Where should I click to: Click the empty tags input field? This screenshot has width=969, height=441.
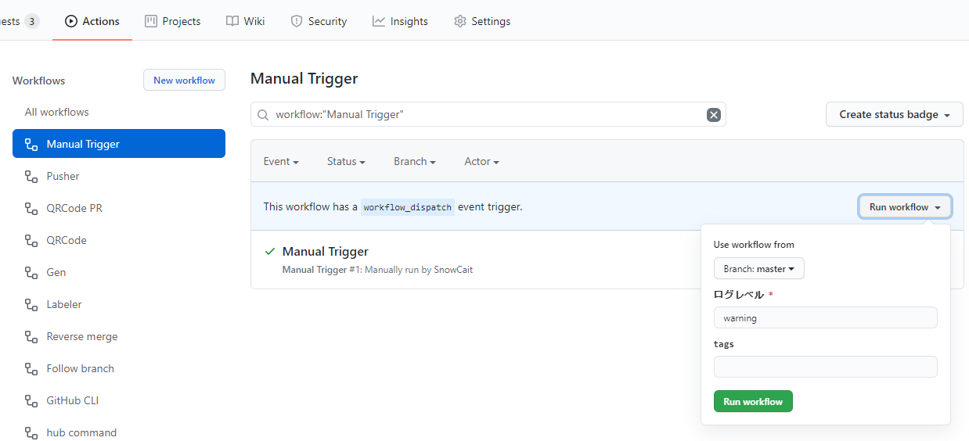(x=825, y=367)
